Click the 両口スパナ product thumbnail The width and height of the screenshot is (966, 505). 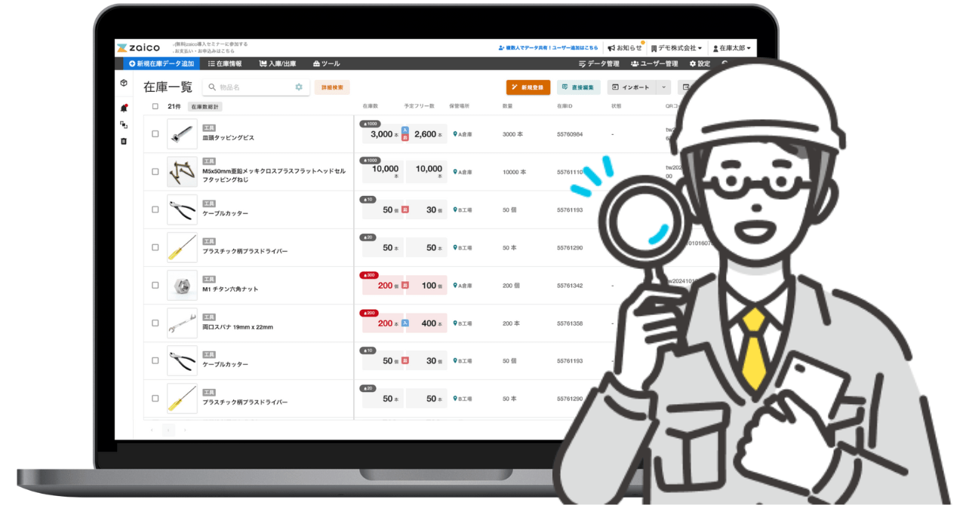point(182,323)
